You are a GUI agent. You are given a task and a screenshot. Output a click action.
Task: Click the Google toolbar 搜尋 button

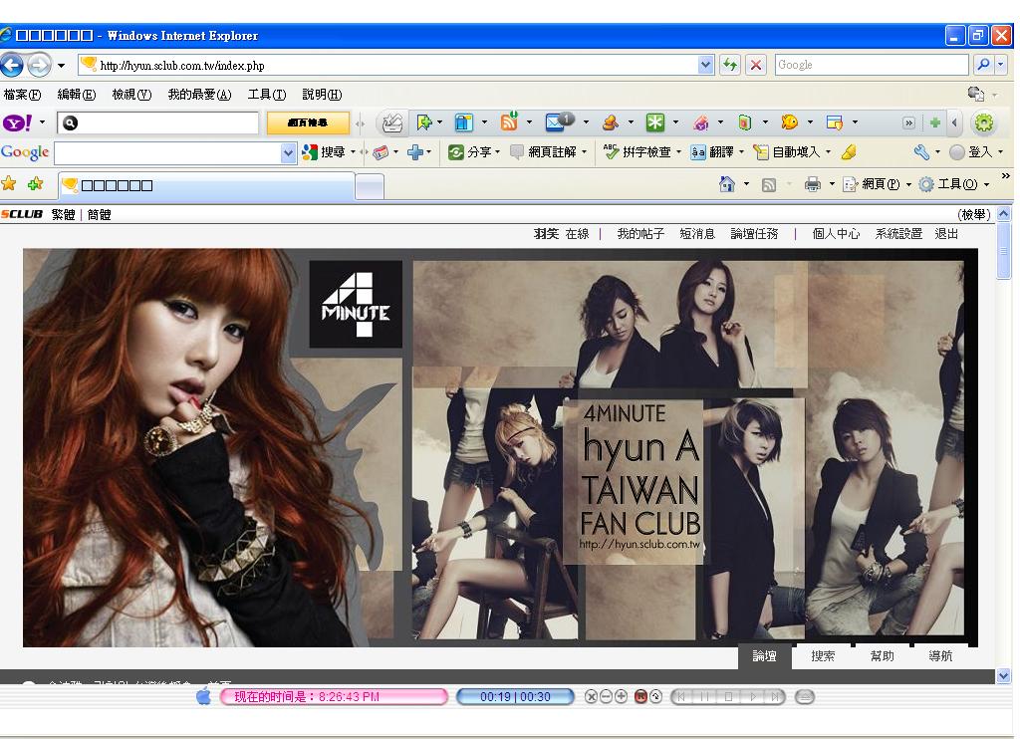(x=324, y=152)
